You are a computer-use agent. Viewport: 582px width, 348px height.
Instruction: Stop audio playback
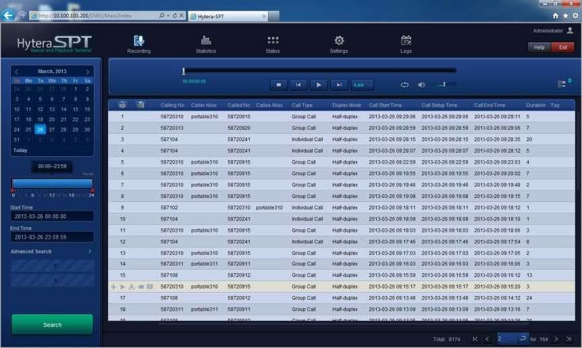pos(278,84)
